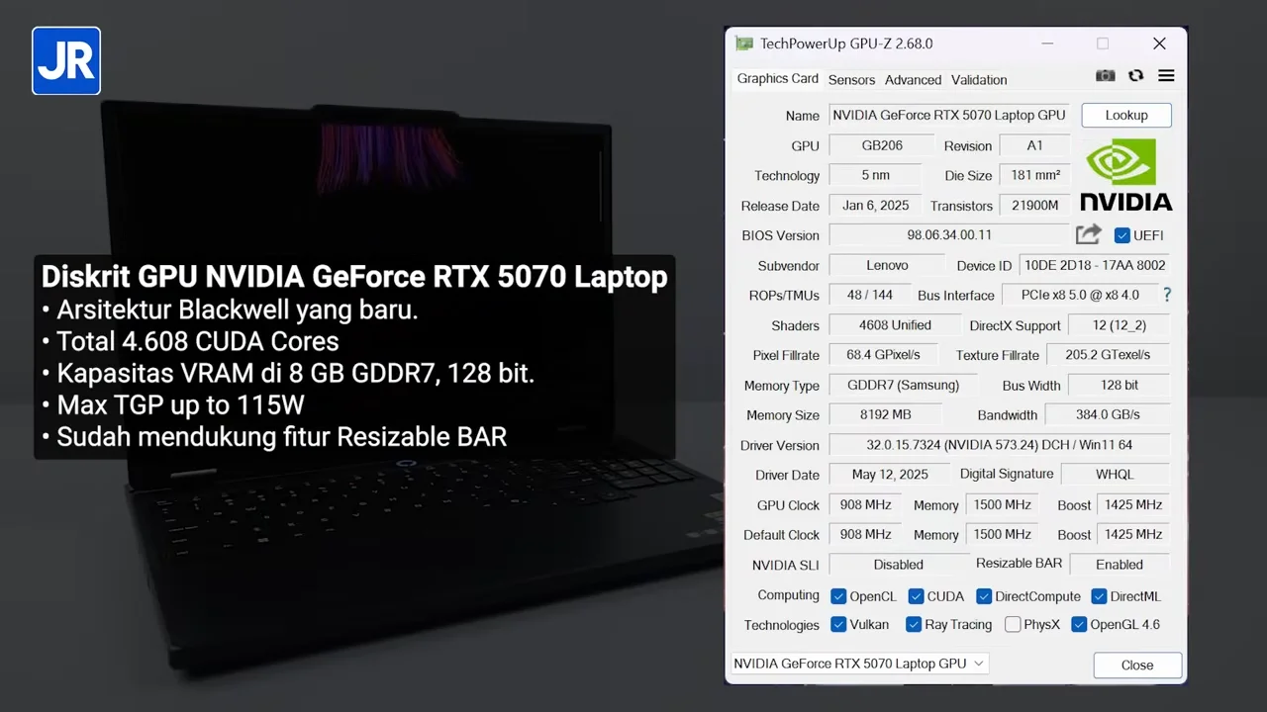Click the overlay heading 'Diskrit GPU NVIDIA GeForce RTX 5070 Laptop'

tap(354, 276)
